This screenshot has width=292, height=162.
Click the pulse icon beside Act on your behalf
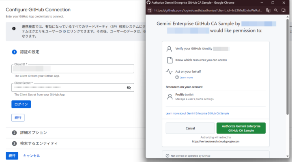[169, 71]
